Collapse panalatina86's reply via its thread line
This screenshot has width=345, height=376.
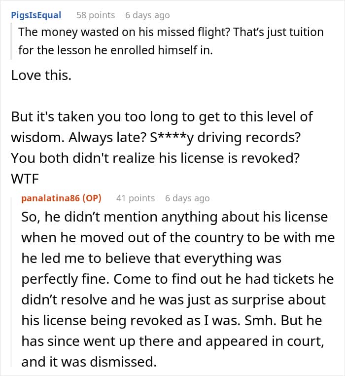coord(14,281)
